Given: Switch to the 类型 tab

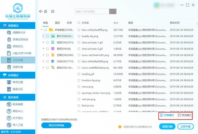Looking at the screenshot, I should pyautogui.click(x=45, y=23).
